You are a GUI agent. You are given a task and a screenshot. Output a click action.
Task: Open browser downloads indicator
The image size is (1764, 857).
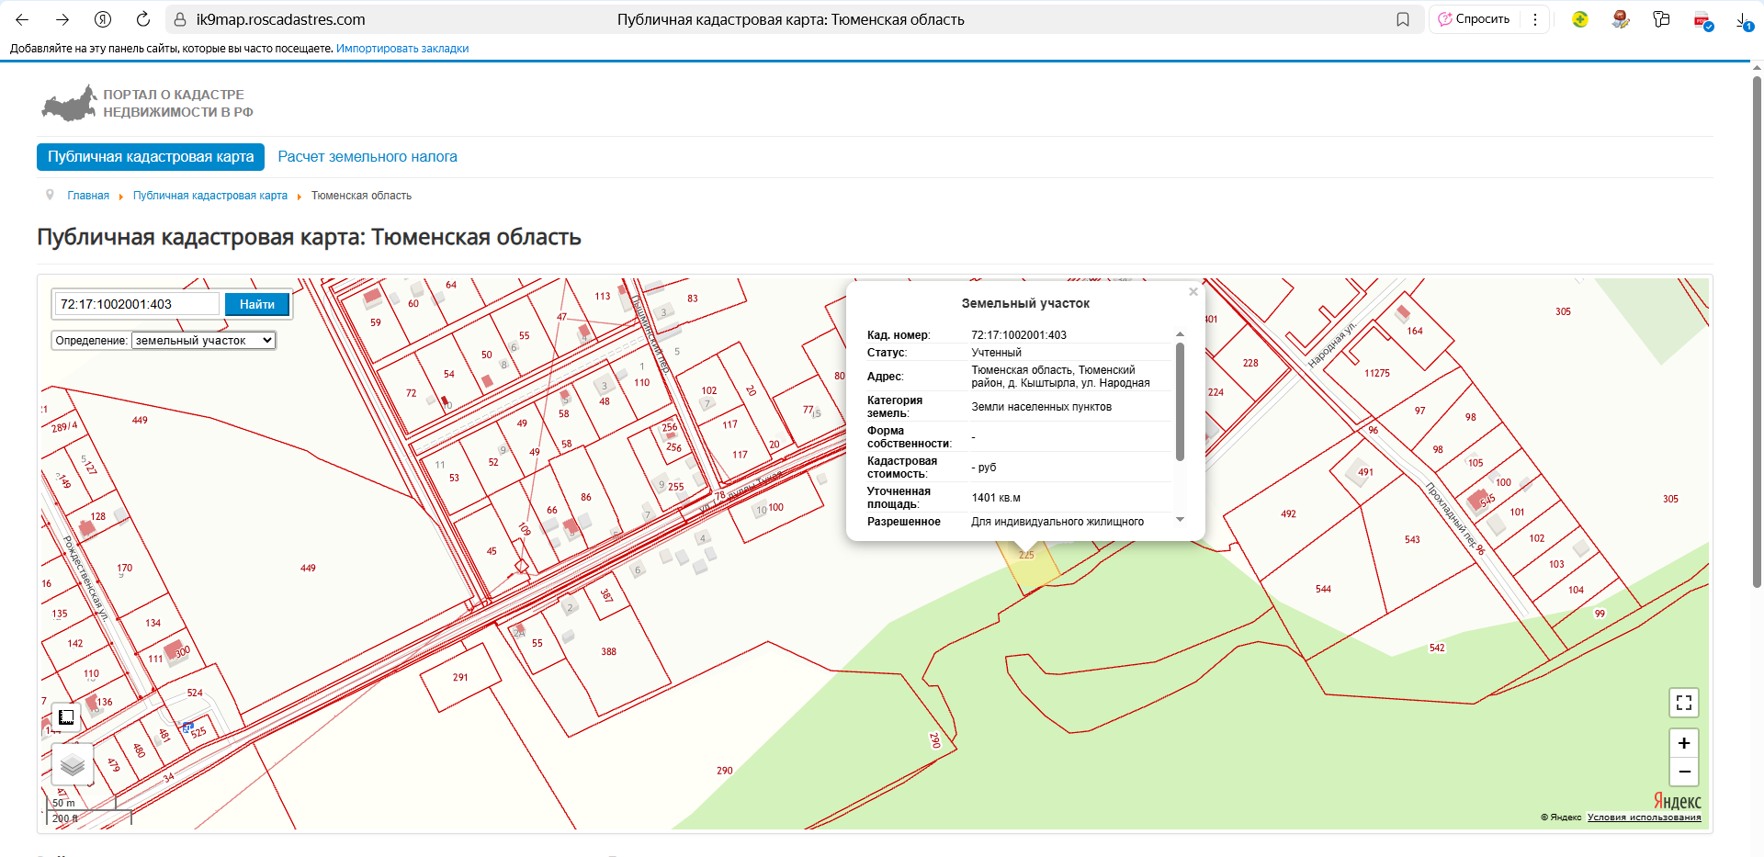click(1743, 20)
